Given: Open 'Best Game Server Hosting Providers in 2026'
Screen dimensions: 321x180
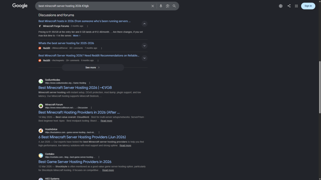Looking at the screenshot, I should [x=75, y=162].
